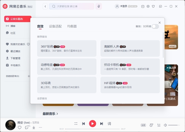185x132 pixels.
Task: Mute using the volume speaker icon
Action: click(166, 125)
